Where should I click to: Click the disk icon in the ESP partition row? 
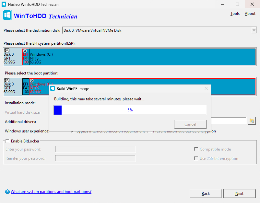coord(7,50)
